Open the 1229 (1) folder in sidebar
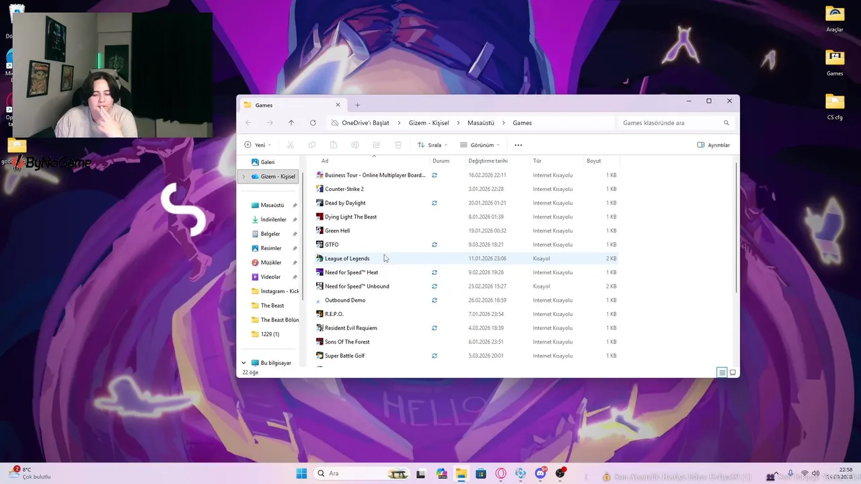 tap(270, 334)
